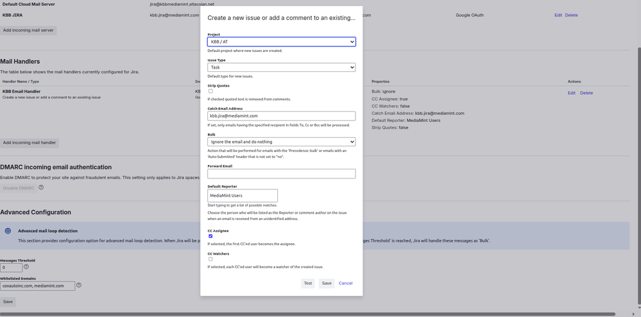Click the Messages Threshold input field
Image resolution: width=641 pixels, height=317 pixels.
pyautogui.click(x=12, y=268)
